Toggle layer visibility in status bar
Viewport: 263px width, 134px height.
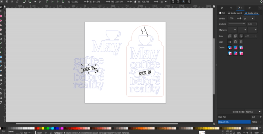46,132
